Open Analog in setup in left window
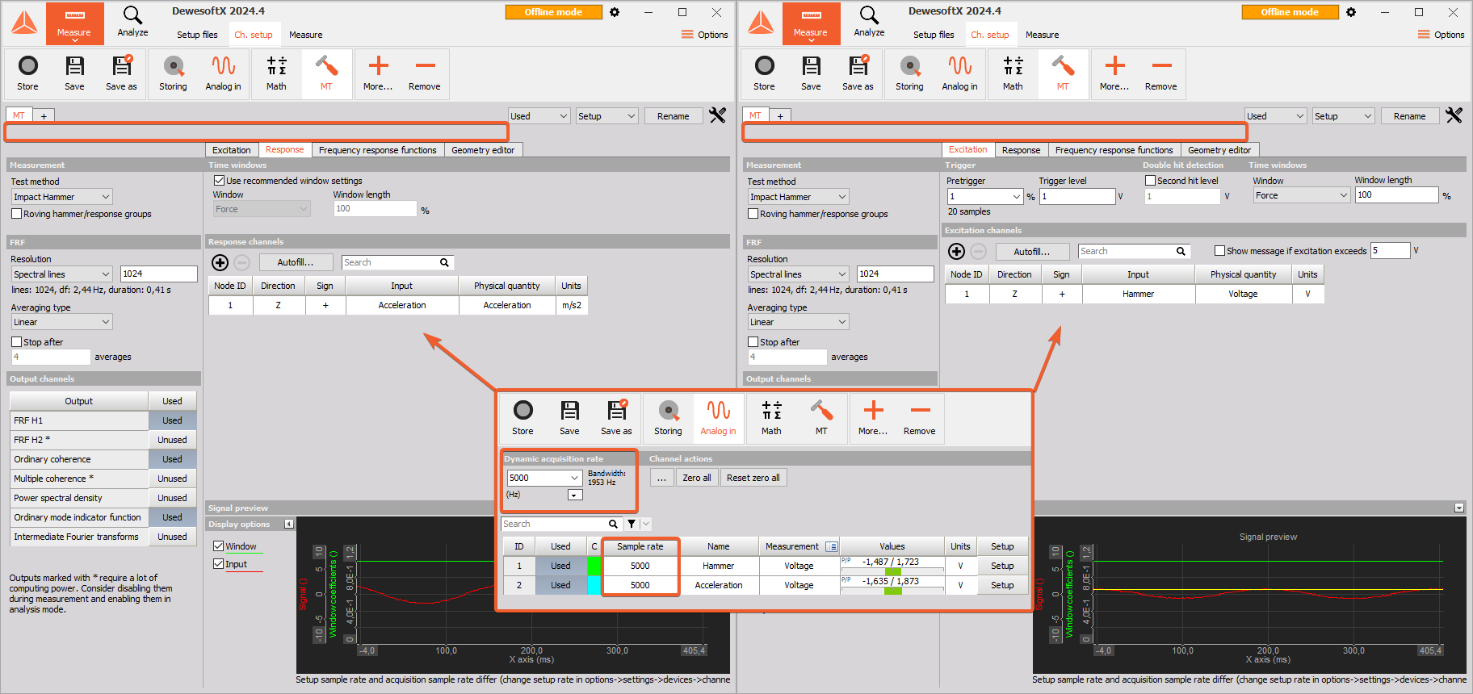This screenshot has width=1473, height=694. pyautogui.click(x=224, y=73)
